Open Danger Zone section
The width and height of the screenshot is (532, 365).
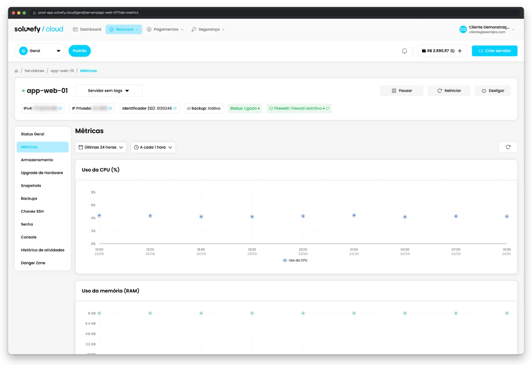(x=43, y=263)
